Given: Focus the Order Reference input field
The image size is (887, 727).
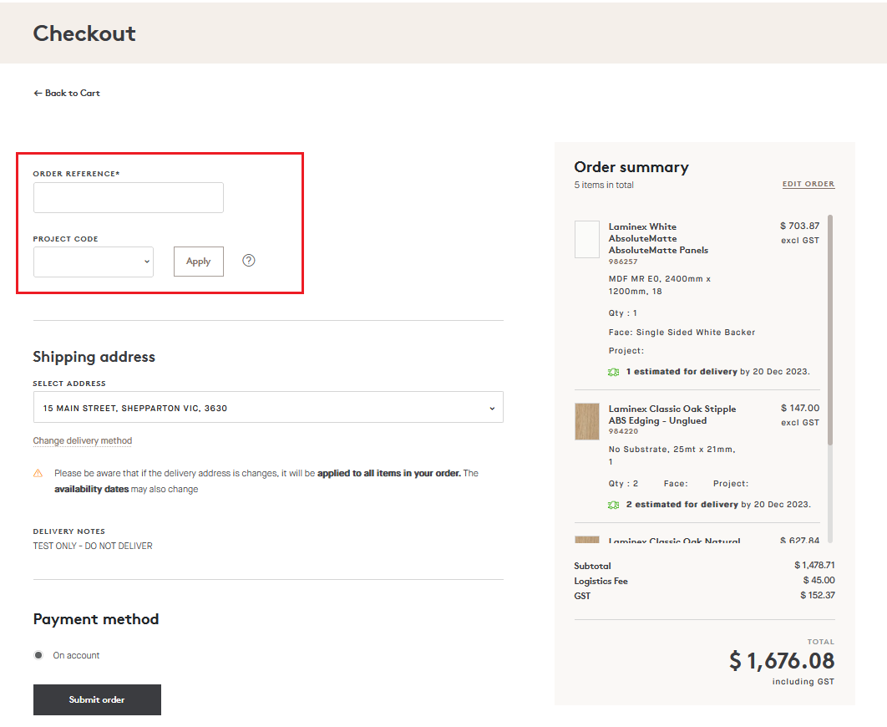Looking at the screenshot, I should click(x=129, y=198).
